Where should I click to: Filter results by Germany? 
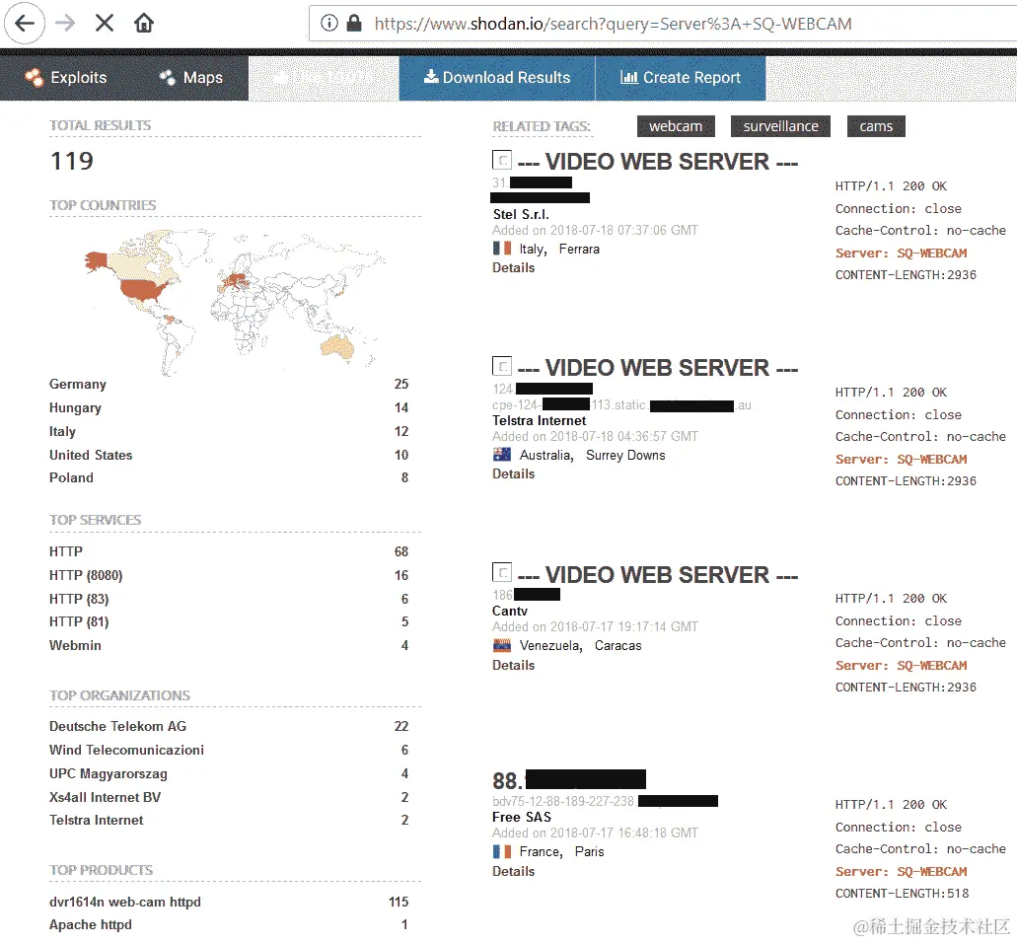click(x=77, y=384)
